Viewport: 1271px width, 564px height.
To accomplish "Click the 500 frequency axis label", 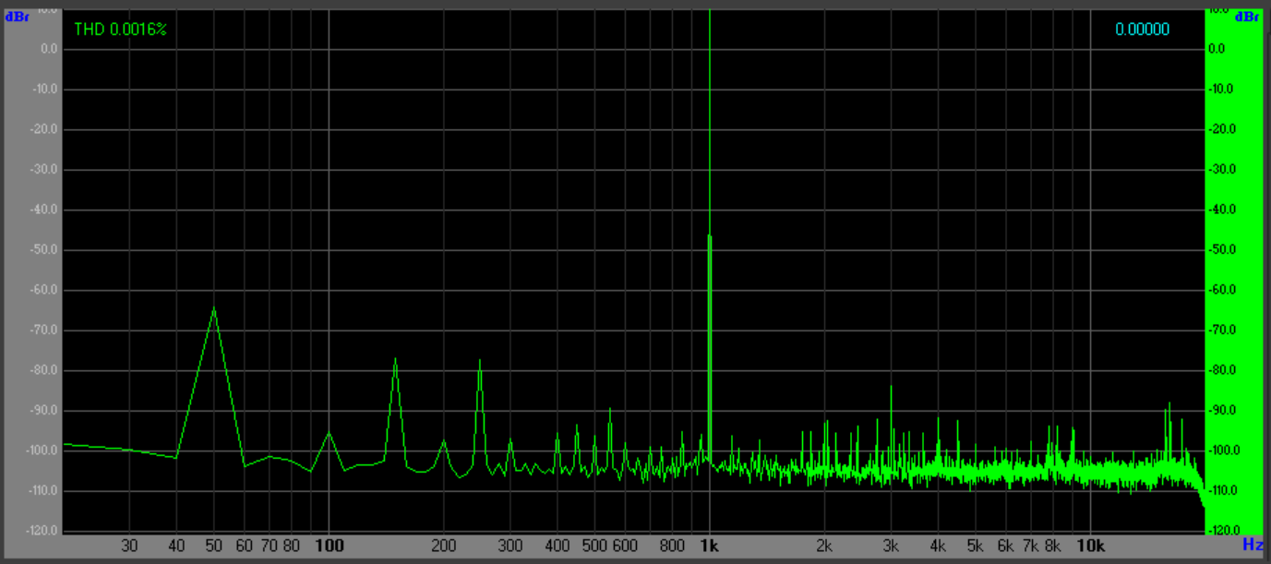I will pyautogui.click(x=595, y=546).
